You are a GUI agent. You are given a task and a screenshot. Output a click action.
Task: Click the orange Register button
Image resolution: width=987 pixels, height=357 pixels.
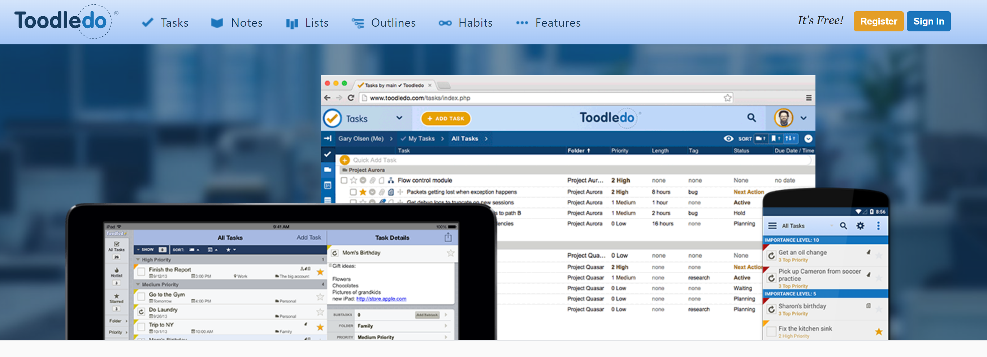[x=879, y=21]
